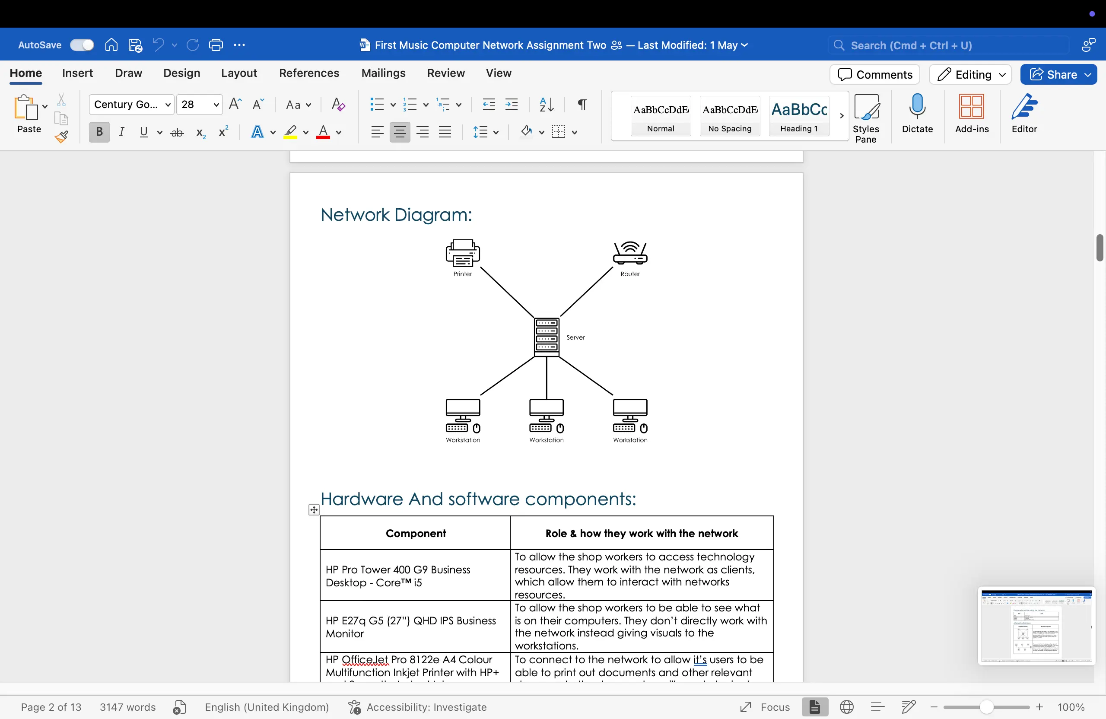Toggle Italic formatting button
1106x719 pixels.
tap(121, 133)
